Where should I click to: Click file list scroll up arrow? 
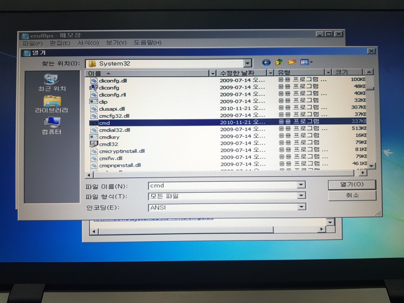(x=369, y=72)
